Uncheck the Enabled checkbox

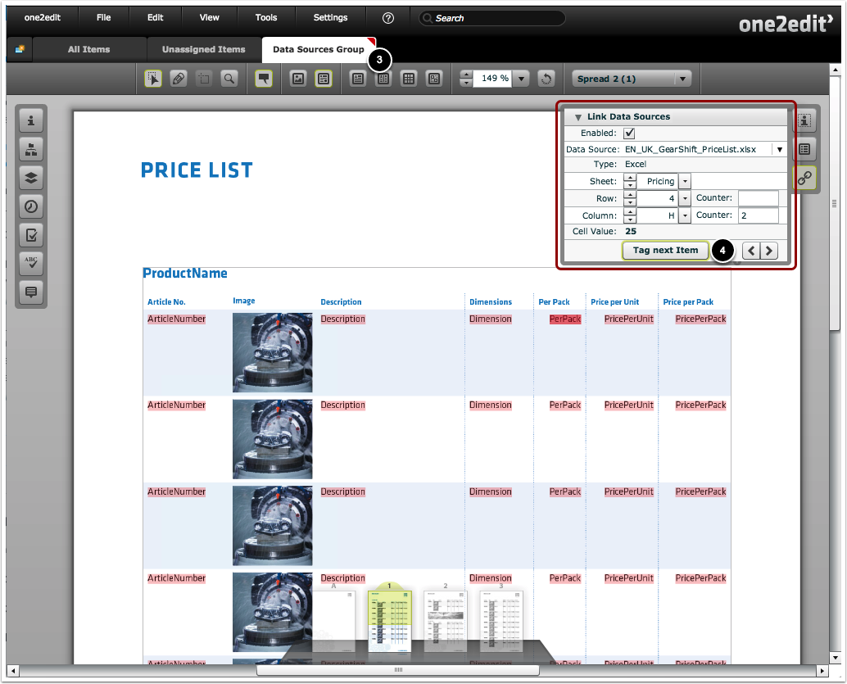[x=629, y=134]
